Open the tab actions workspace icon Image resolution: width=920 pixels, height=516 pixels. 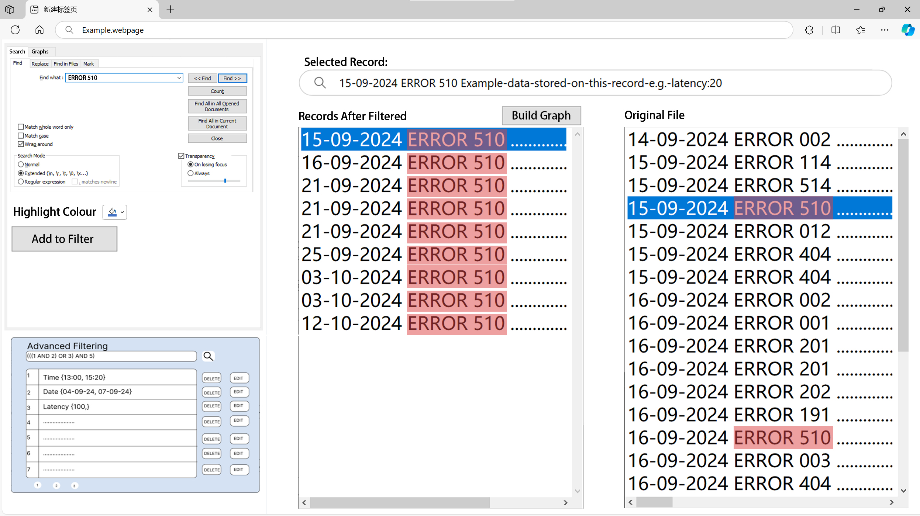click(x=10, y=9)
